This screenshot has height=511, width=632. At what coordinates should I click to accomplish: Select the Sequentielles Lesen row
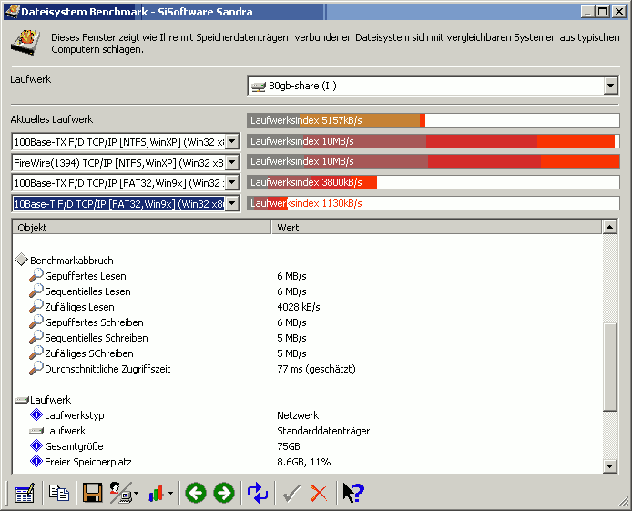[x=308, y=291]
